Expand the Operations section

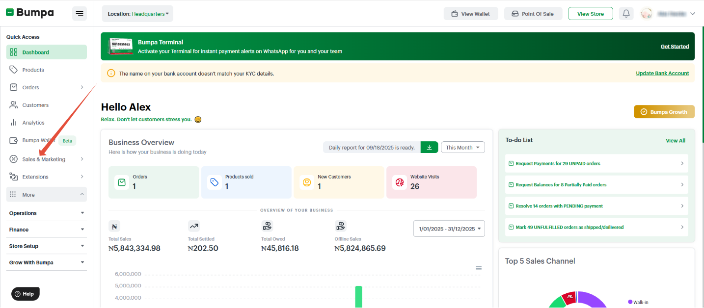(47, 213)
